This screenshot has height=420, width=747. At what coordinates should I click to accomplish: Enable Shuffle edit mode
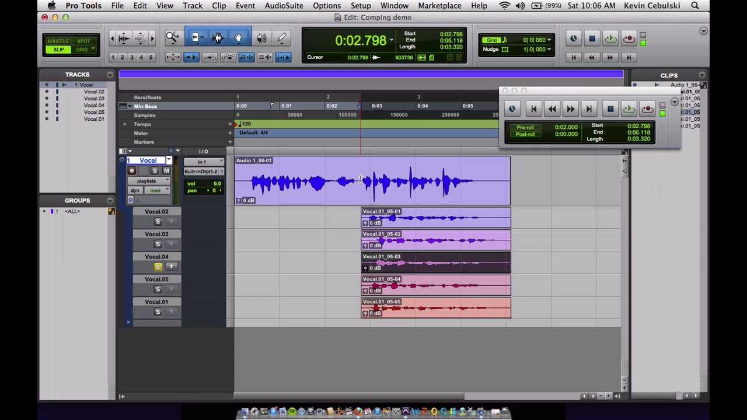click(58, 41)
